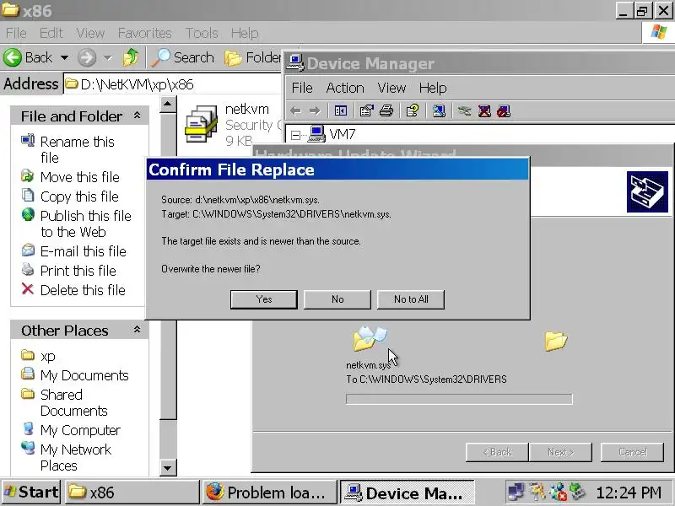This screenshot has width=675, height=506.
Task: Select VM7 computer in device tree
Action: pyautogui.click(x=343, y=134)
